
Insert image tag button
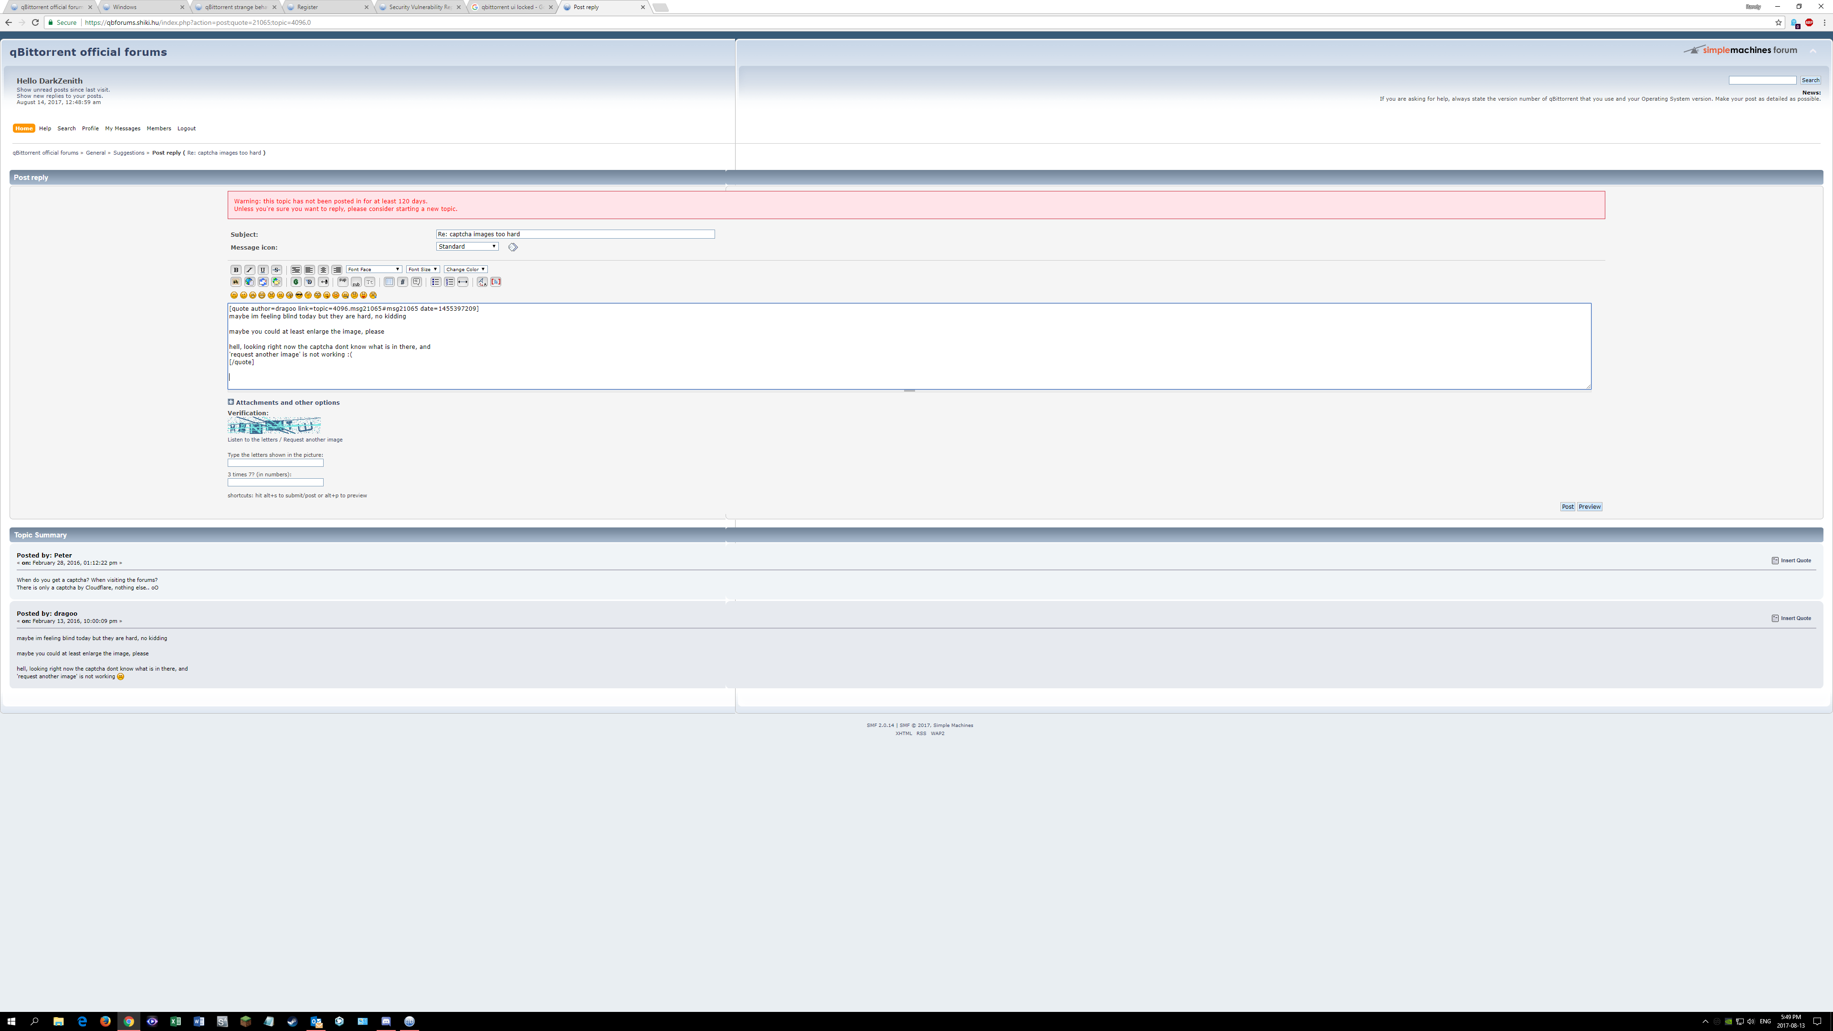[236, 282]
